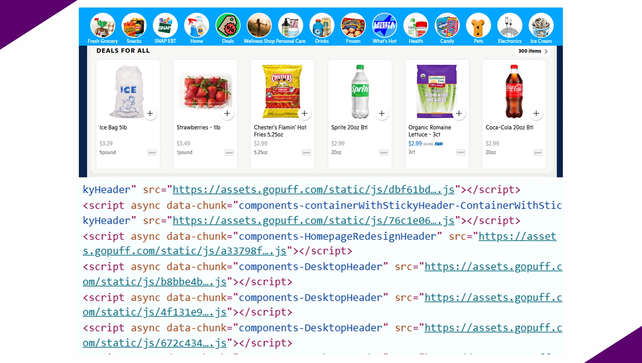The image size is (642, 363).
Task: Open the SNAP EBT category icon
Action: click(x=165, y=25)
